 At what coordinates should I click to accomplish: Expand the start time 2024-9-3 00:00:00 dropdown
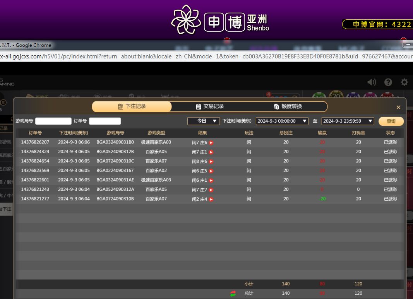click(282, 121)
